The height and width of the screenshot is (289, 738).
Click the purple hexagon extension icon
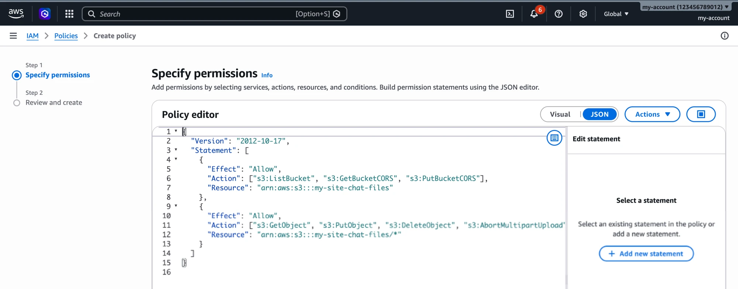[45, 14]
